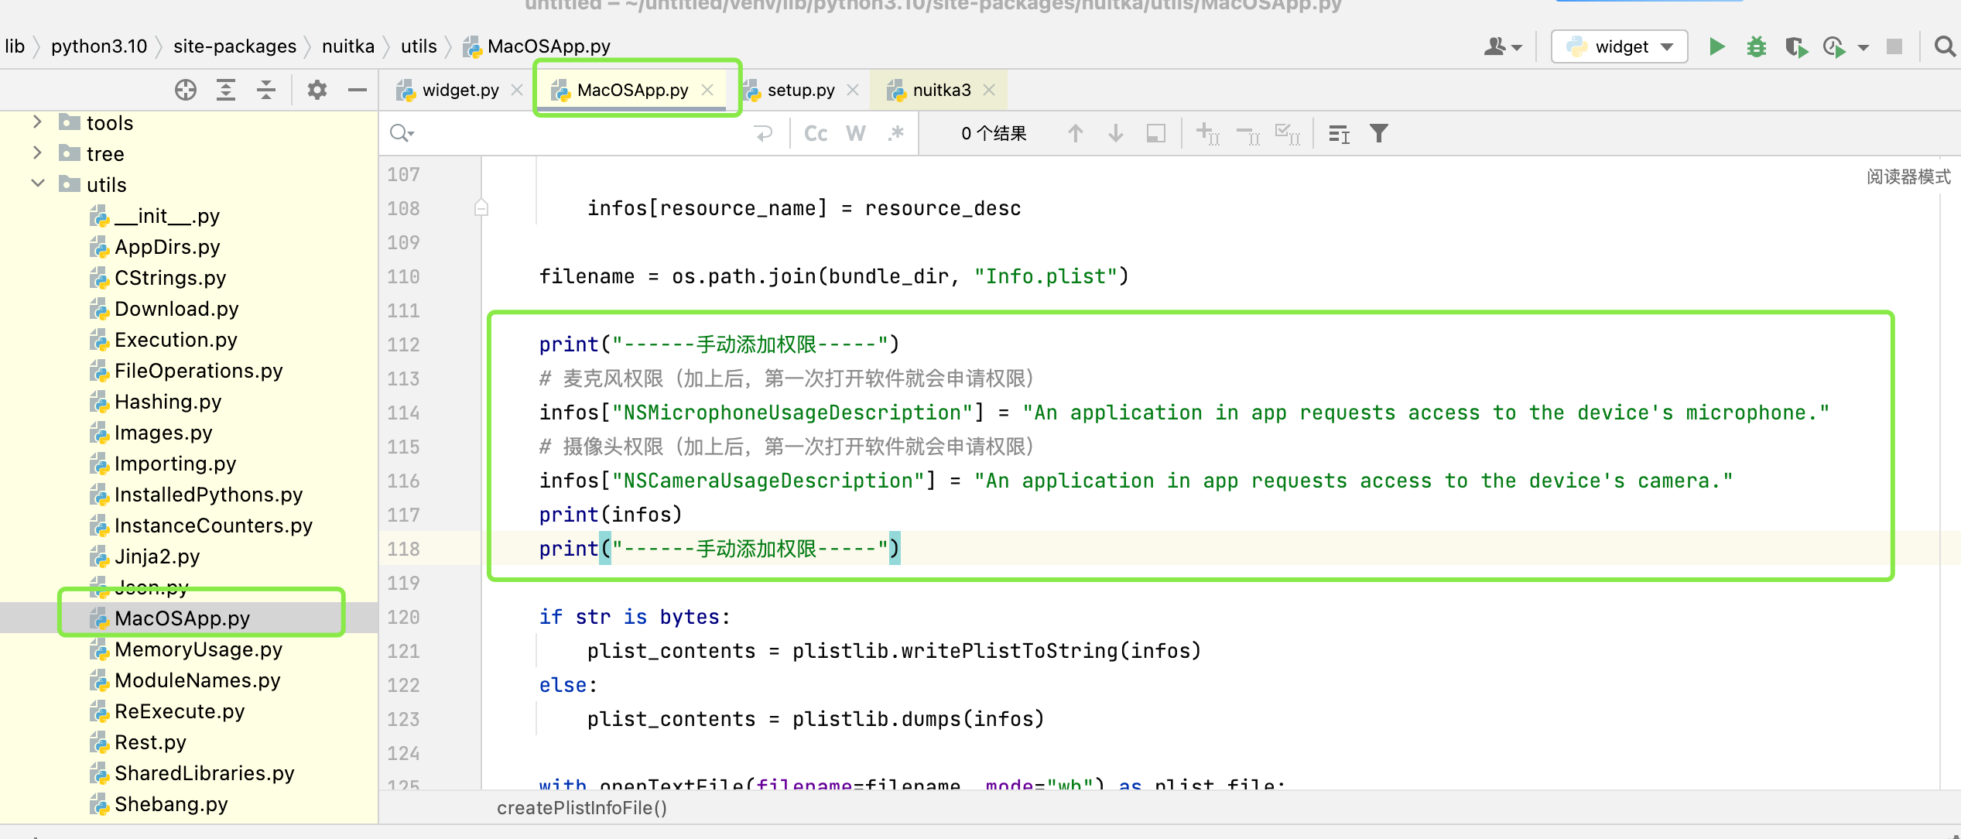Select MacOSApp.py in the project tree
1961x839 pixels.
click(183, 618)
